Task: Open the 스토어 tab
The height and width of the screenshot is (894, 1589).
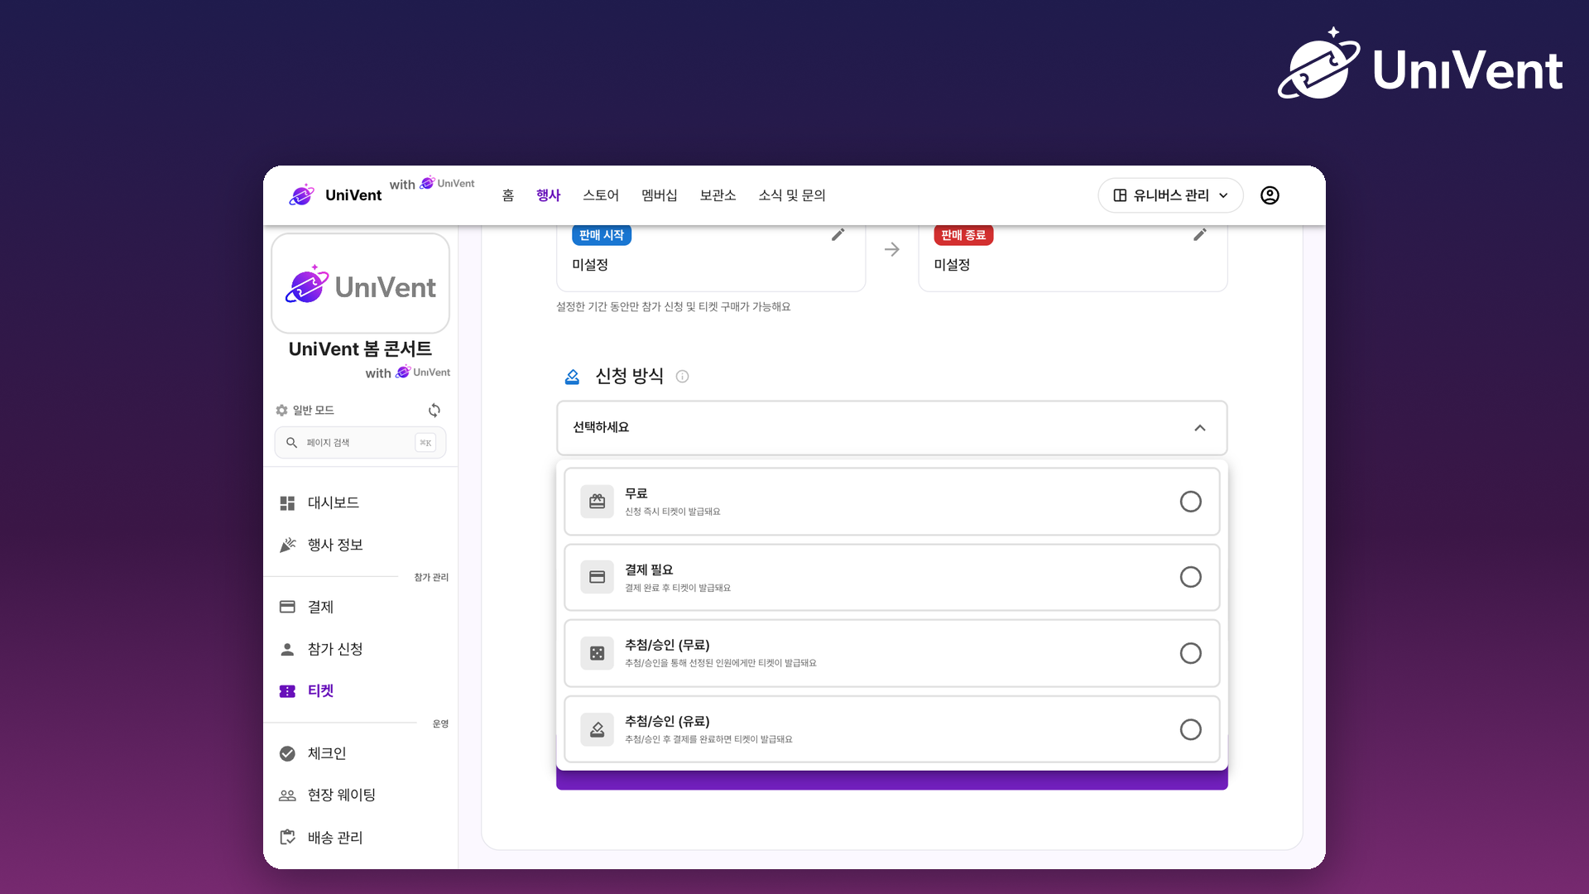Action: pyautogui.click(x=601, y=195)
